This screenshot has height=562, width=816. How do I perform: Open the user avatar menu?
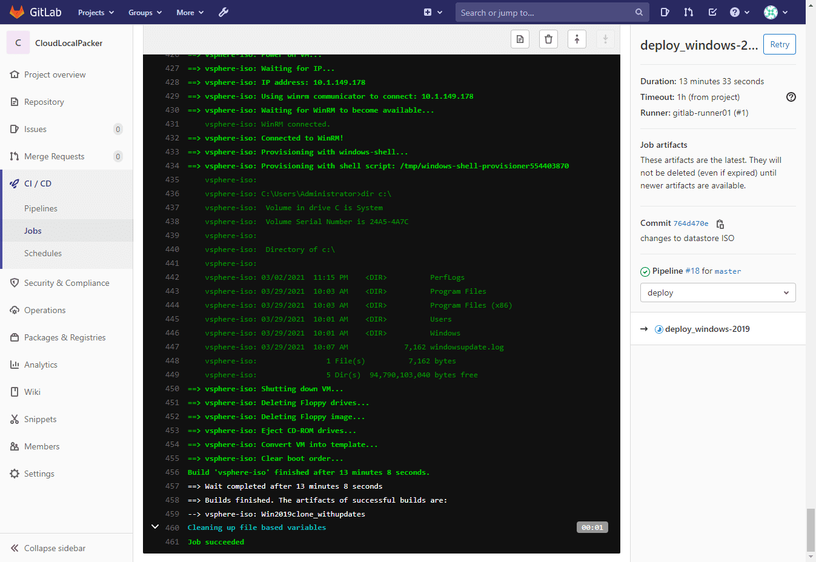(x=775, y=12)
